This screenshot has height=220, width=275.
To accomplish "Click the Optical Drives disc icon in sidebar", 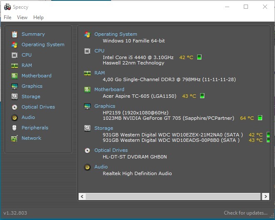I will pyautogui.click(x=15, y=107).
